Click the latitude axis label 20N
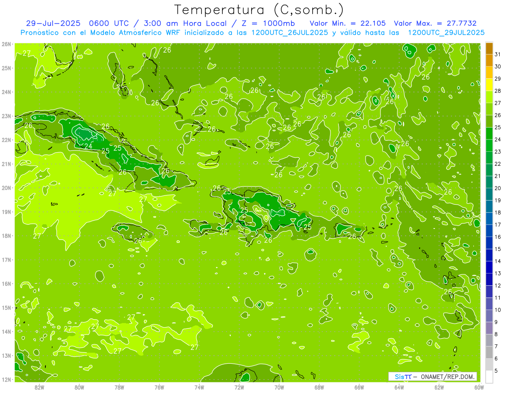The image size is (509, 393). tap(6, 188)
